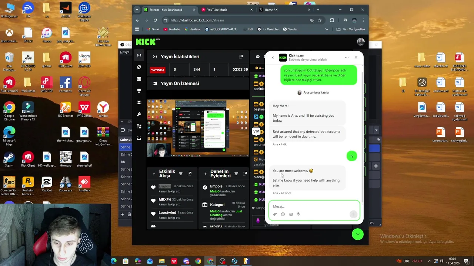This screenshot has width=474, height=266.
Task: Open File Explorer from the taskbar
Action: [162, 261]
